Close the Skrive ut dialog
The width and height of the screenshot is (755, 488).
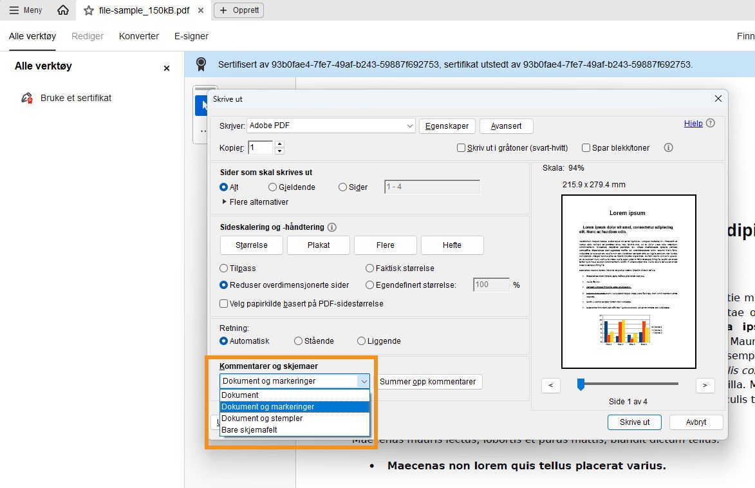(718, 99)
